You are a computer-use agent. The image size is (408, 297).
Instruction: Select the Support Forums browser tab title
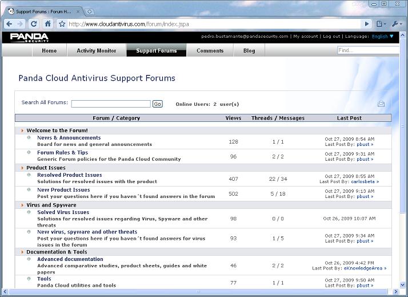click(x=43, y=11)
